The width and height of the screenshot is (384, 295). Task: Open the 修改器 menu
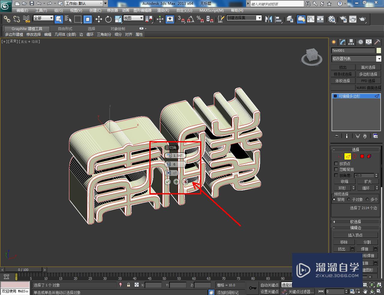(x=112, y=10)
